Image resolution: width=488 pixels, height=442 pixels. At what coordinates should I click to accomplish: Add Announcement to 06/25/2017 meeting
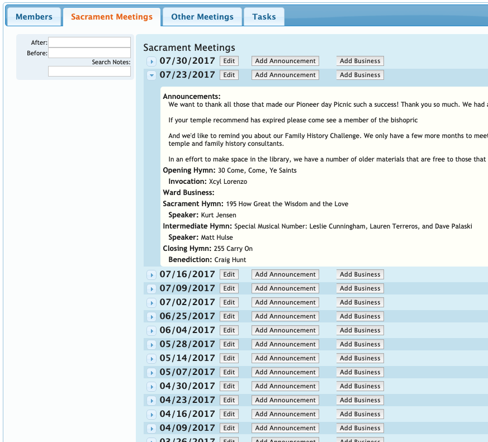pyautogui.click(x=286, y=316)
